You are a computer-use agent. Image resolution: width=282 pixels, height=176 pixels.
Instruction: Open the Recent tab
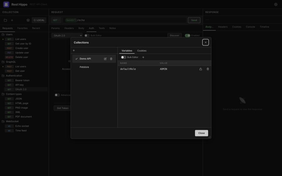(x=36, y=28)
